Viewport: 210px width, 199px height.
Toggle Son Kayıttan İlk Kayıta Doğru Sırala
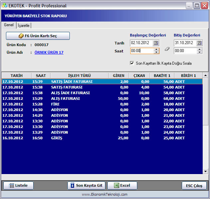click(x=132, y=63)
